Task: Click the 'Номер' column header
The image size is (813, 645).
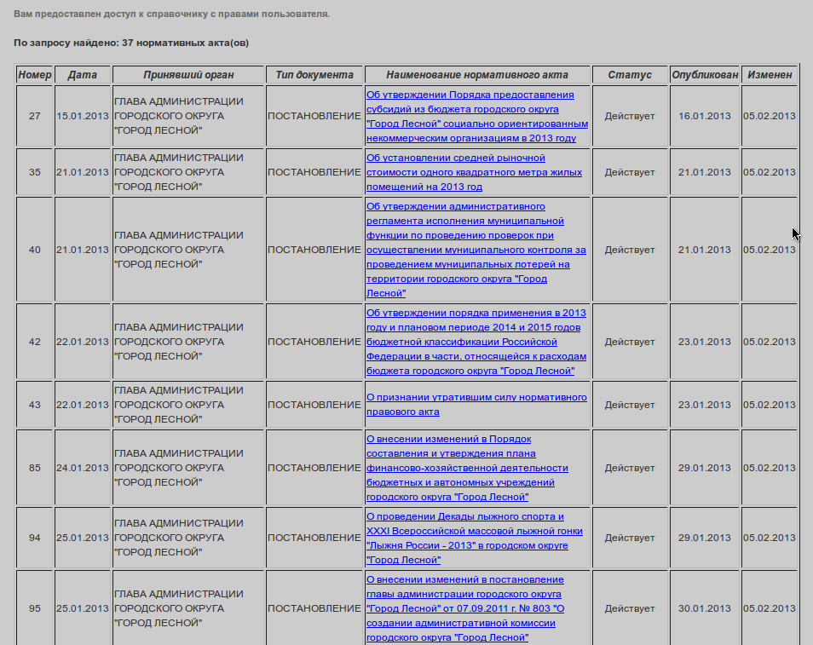Action: pyautogui.click(x=35, y=75)
